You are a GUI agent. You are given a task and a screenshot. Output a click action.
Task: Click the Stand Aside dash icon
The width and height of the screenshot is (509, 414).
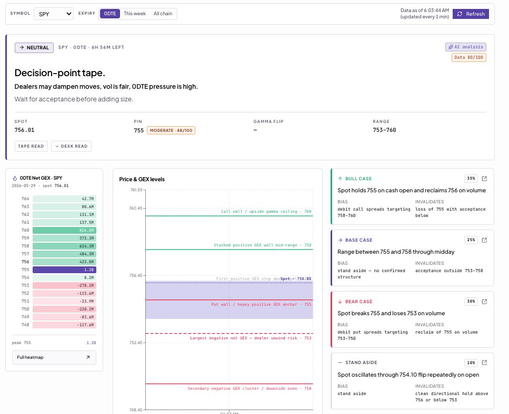tap(340, 363)
